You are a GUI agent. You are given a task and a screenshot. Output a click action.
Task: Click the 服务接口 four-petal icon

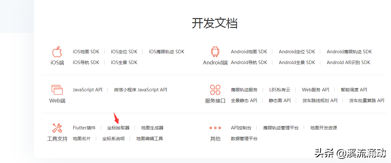[215, 90]
